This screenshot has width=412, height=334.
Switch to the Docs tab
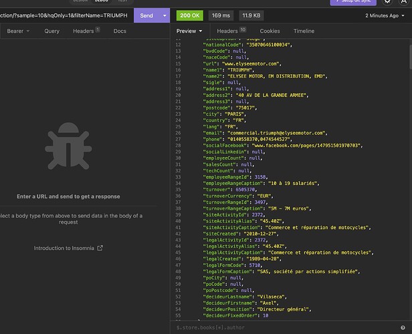(x=120, y=31)
